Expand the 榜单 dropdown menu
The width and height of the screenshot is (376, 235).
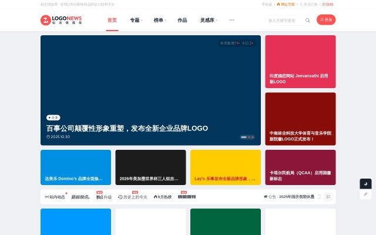160,20
